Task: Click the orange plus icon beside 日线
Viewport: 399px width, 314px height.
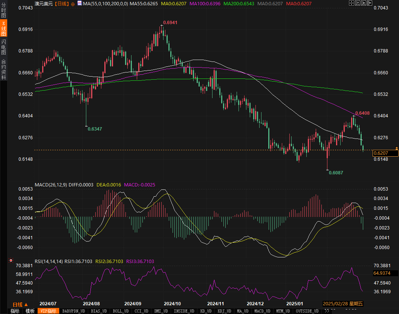Action: tap(73, 3)
